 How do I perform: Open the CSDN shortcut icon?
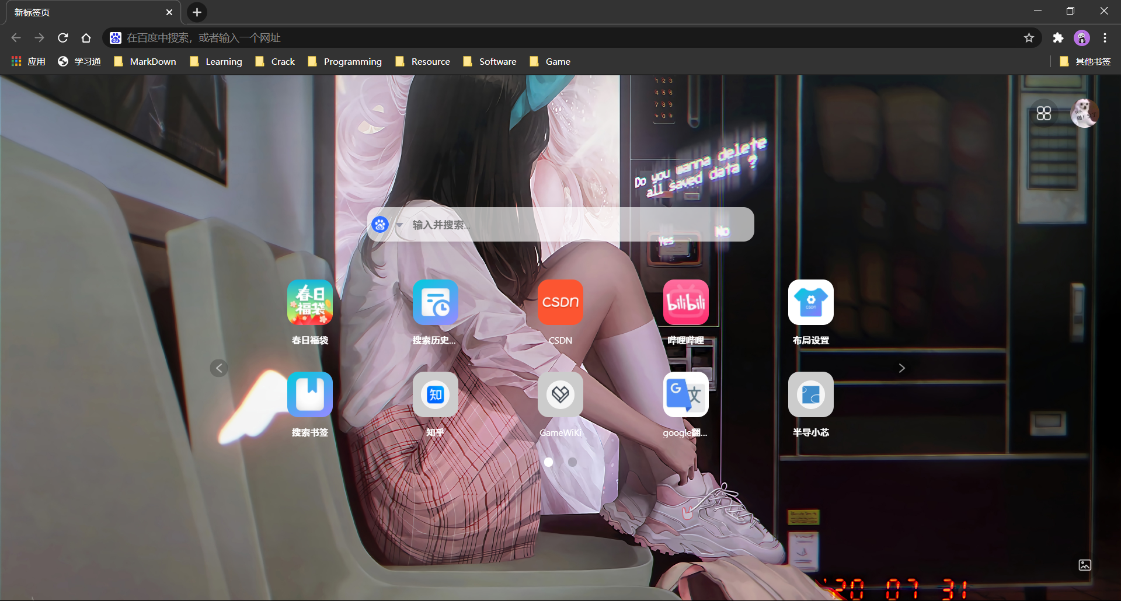[x=560, y=302]
